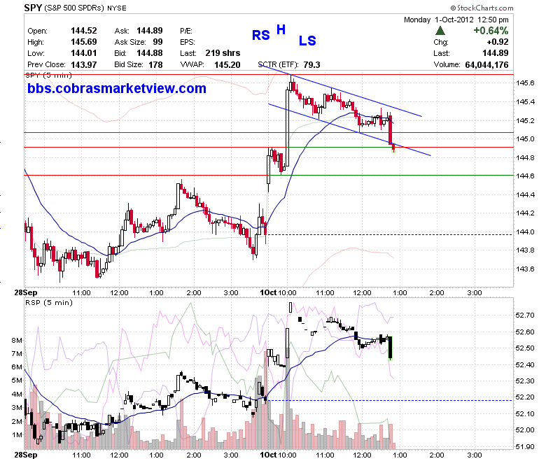The width and height of the screenshot is (546, 461).
Task: Click the 8M volume scale label
Action: pos(17,340)
